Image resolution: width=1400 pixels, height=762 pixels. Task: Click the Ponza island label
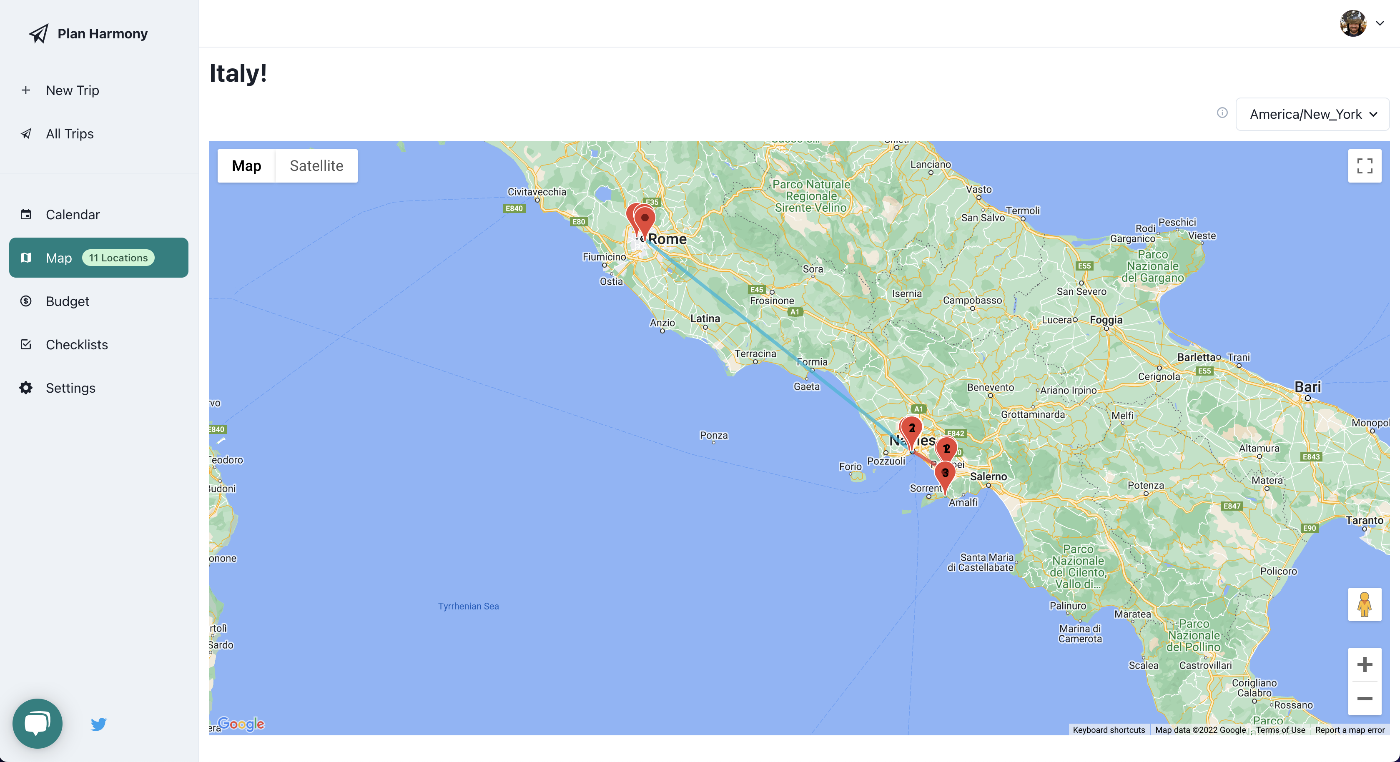pyautogui.click(x=713, y=435)
